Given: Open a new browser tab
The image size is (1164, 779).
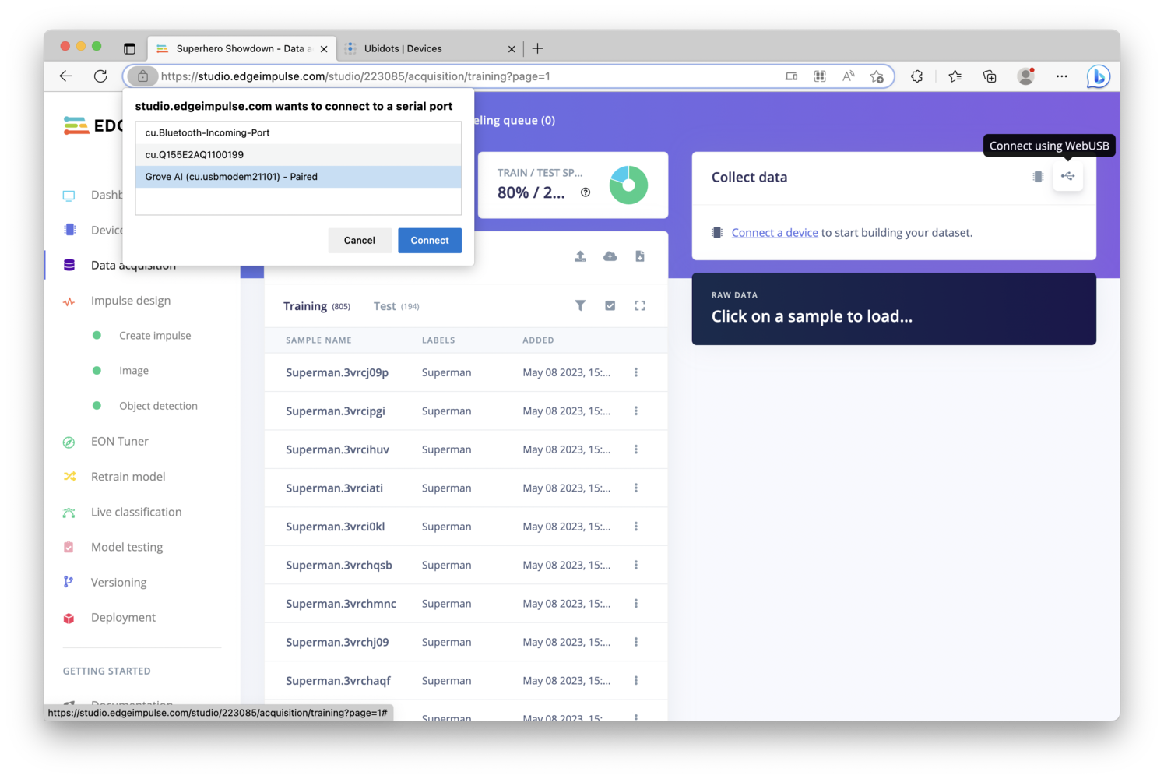Looking at the screenshot, I should coord(537,48).
